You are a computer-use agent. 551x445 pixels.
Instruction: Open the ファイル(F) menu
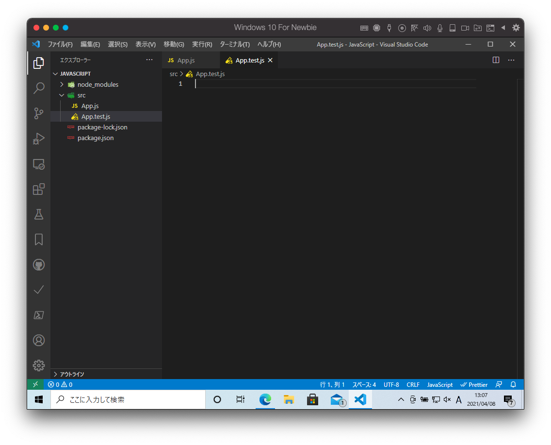(60, 44)
